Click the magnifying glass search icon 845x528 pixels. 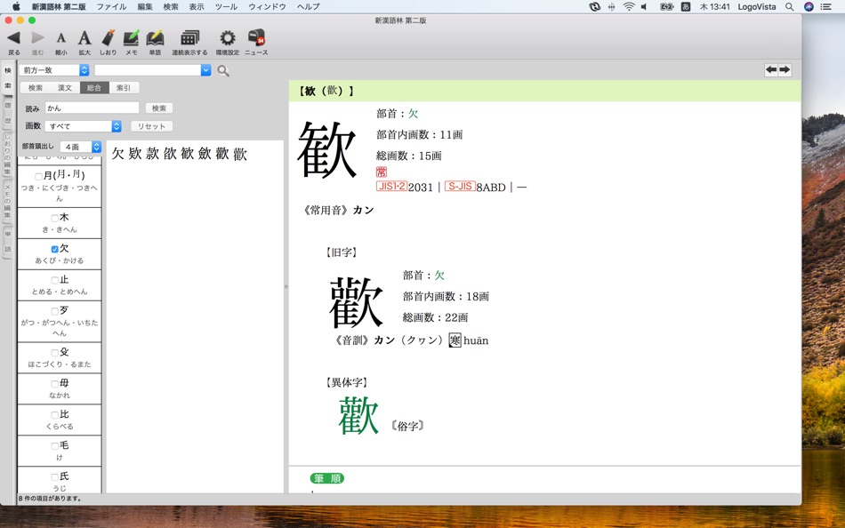click(223, 70)
